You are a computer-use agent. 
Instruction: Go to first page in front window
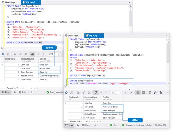pos(101,92)
